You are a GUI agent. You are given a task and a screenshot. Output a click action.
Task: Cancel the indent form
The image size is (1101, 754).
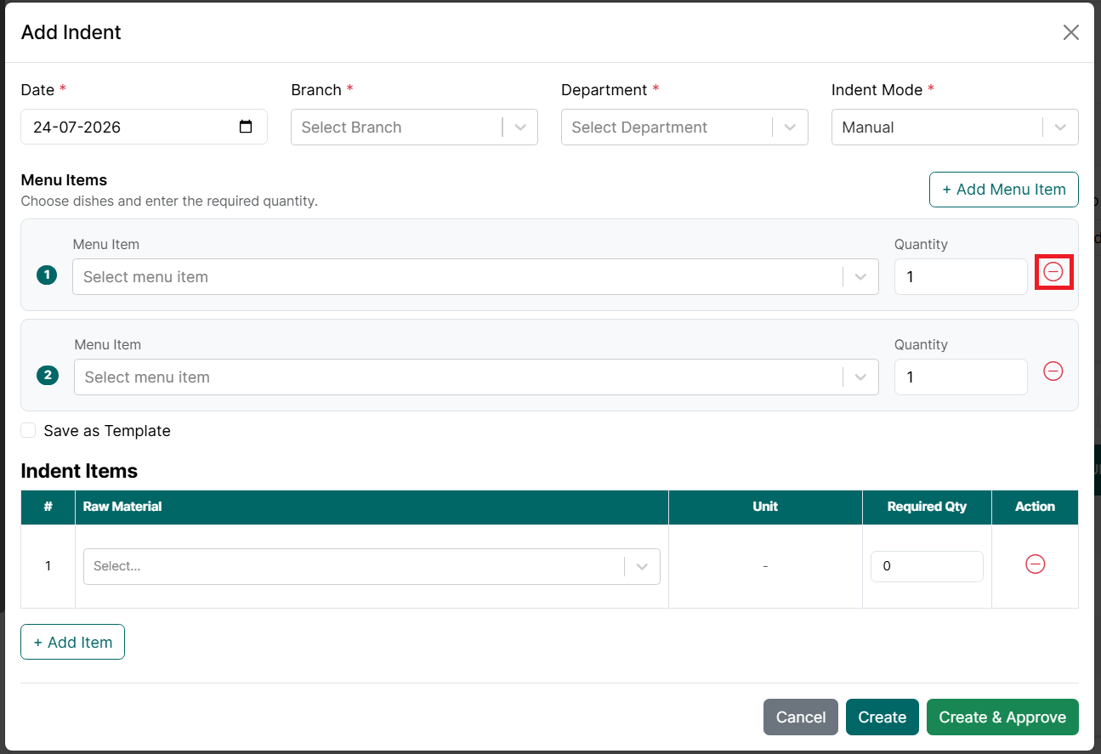801,717
